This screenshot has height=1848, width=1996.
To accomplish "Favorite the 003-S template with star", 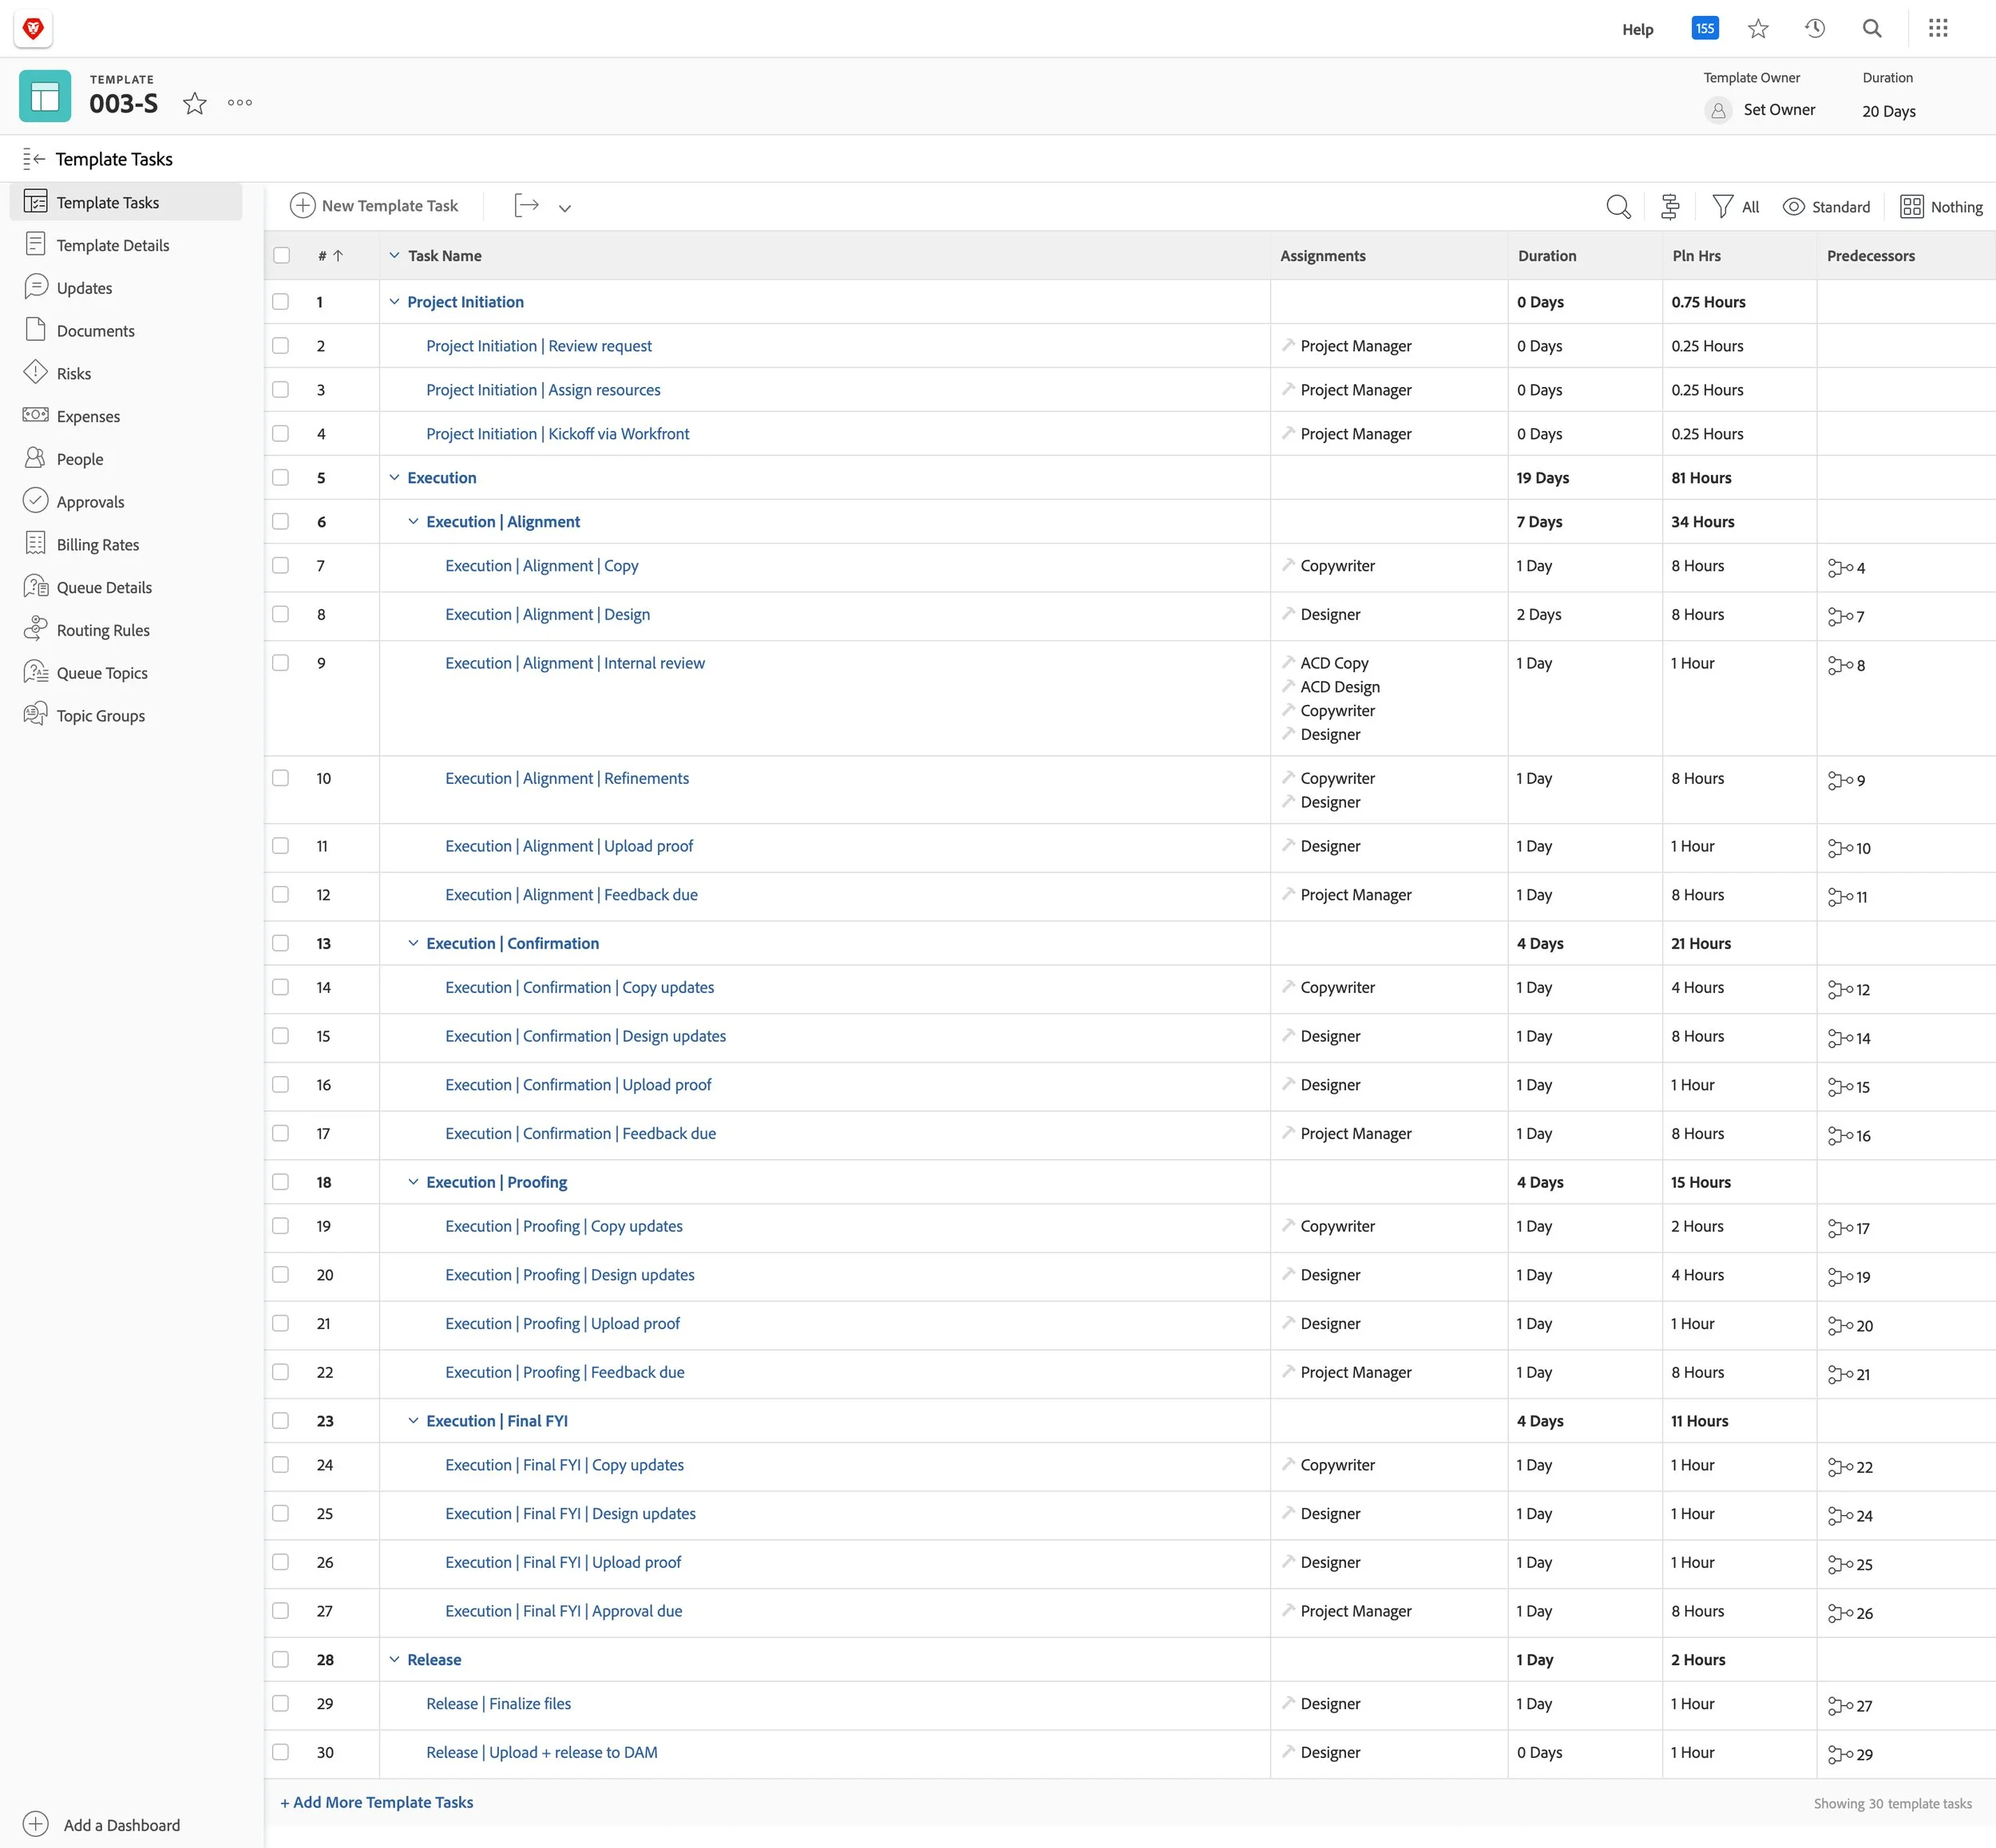I will pyautogui.click(x=195, y=103).
